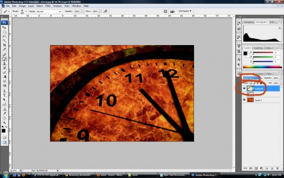Select the Custom Shape tool
This screenshot has width=284, height=178.
click(x=4, y=104)
